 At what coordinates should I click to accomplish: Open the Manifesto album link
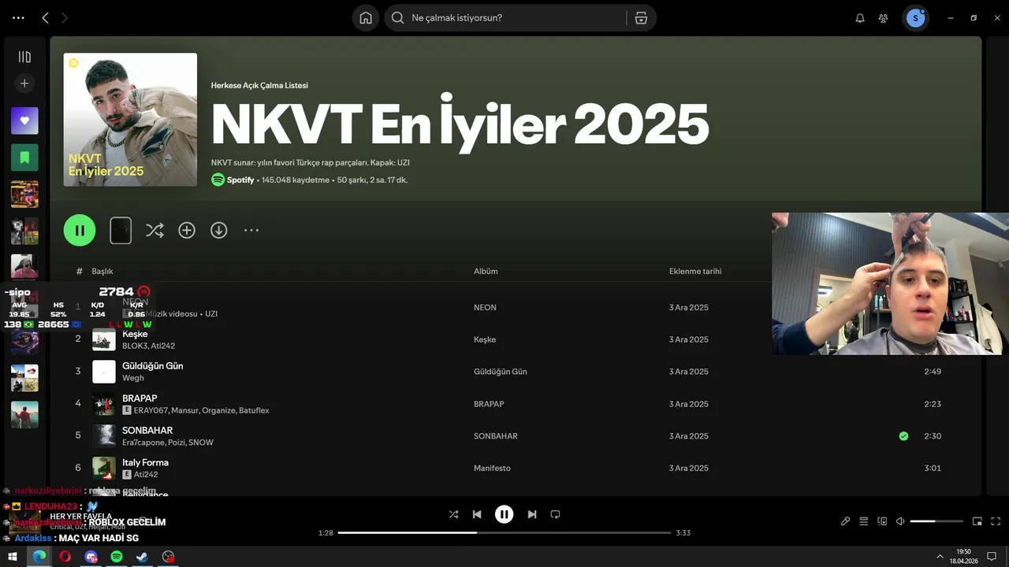pos(492,469)
